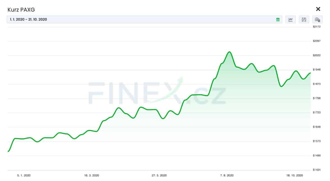Click the $1424 price axis label
330x181 pixels.
pyautogui.click(x=317, y=170)
